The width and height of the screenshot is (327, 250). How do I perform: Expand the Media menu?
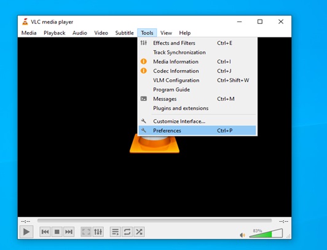(29, 33)
